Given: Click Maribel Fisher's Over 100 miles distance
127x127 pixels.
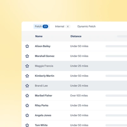Looking at the screenshot, I should point(79,96).
